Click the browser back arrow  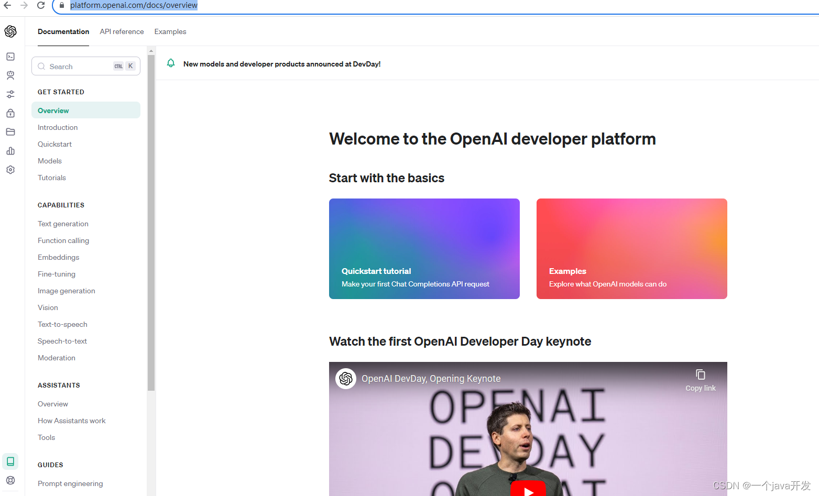(7, 5)
